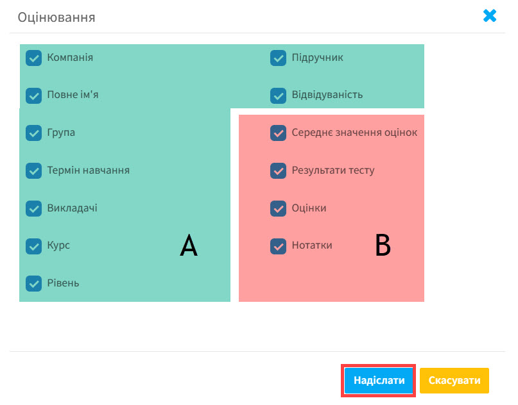This screenshot has height=405, width=518.
Task: Click the letter B marker in the pink area
Action: [x=383, y=246]
